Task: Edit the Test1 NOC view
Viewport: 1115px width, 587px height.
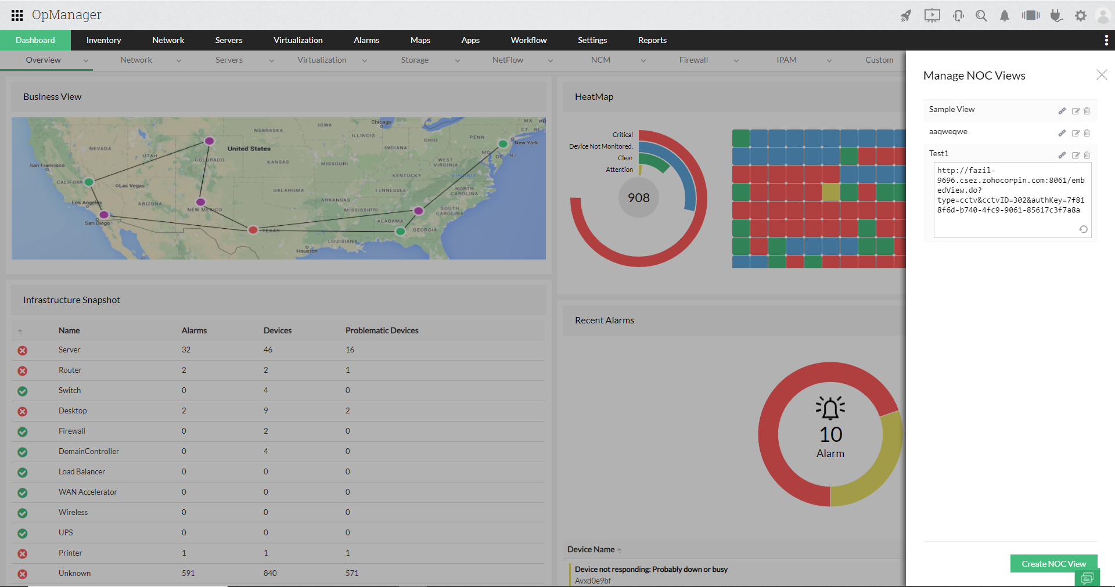Action: point(1076,155)
